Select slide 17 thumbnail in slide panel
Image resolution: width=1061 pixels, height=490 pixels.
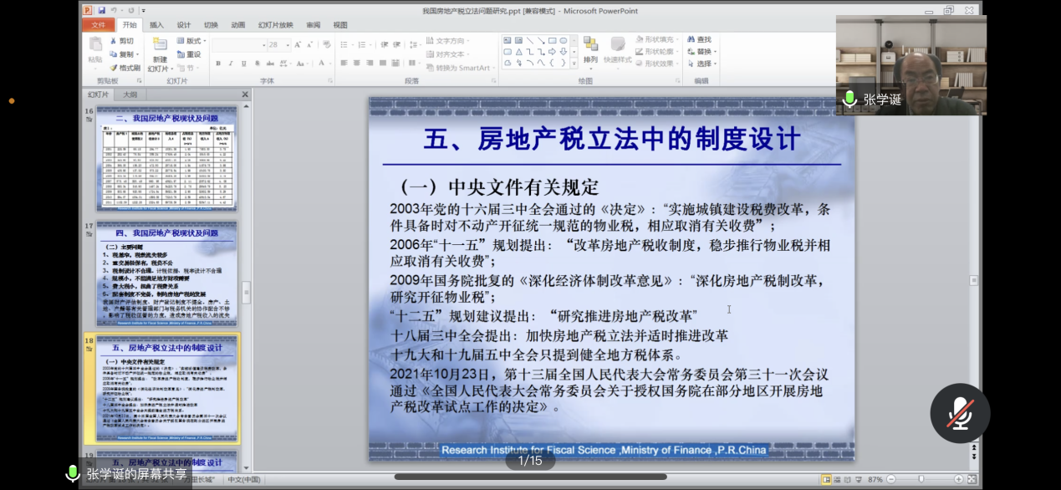(166, 273)
